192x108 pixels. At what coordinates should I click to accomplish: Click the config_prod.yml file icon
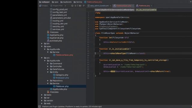pyautogui.click(x=51, y=9)
